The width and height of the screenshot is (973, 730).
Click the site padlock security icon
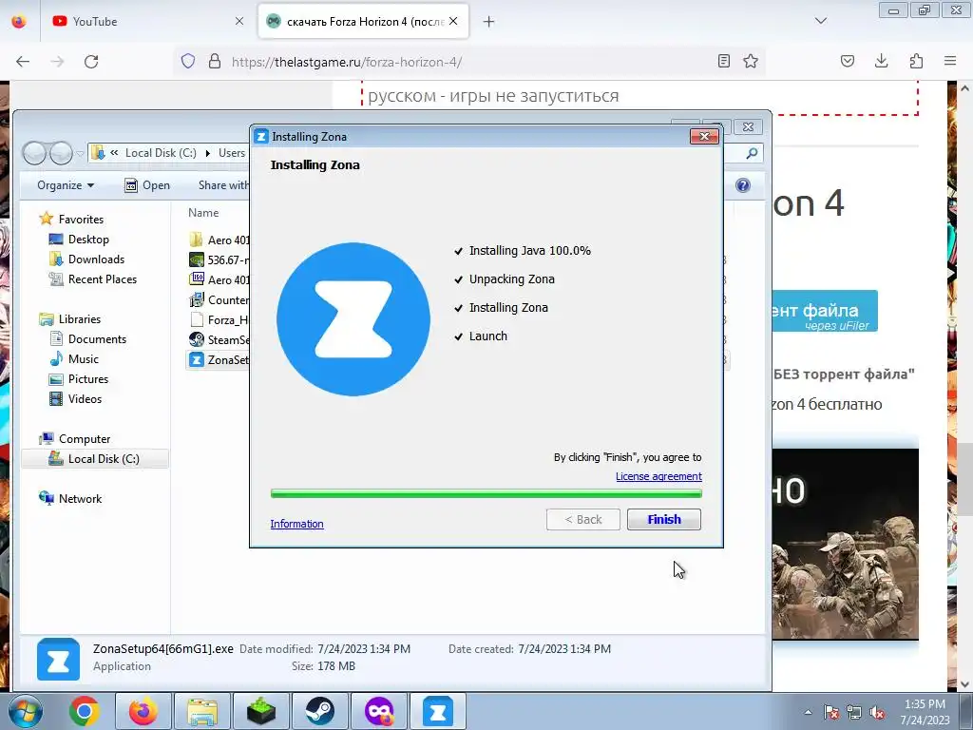click(215, 61)
